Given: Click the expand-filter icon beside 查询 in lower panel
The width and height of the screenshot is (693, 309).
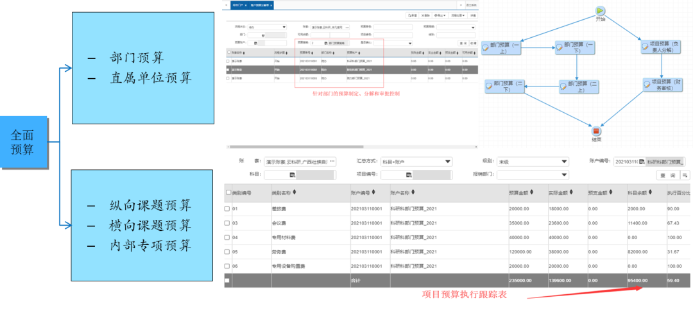Looking at the screenshot, I should [685, 175].
